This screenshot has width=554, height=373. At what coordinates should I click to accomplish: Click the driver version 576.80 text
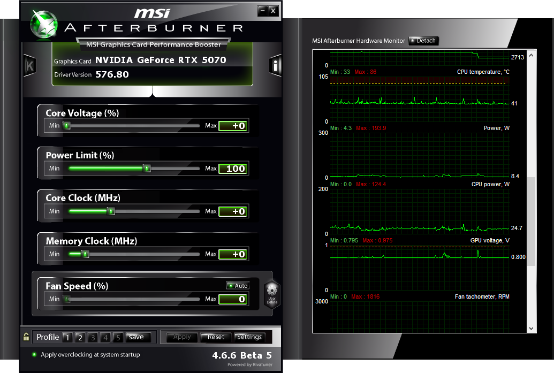(112, 74)
